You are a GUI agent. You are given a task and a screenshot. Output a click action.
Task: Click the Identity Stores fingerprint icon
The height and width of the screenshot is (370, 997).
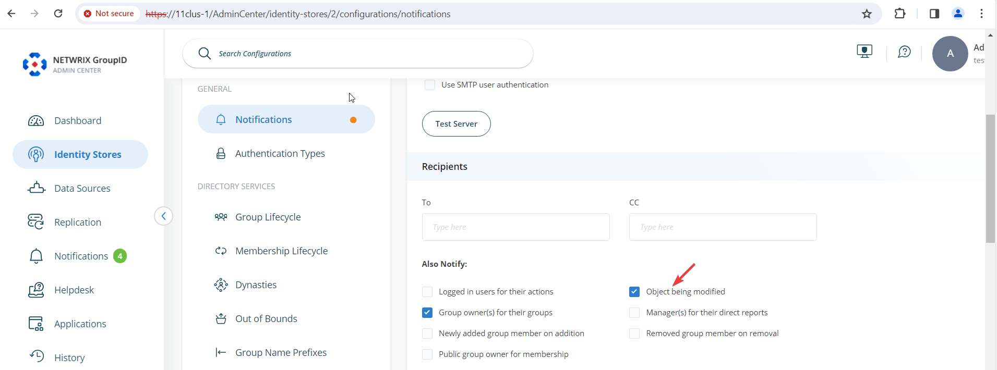coord(36,154)
